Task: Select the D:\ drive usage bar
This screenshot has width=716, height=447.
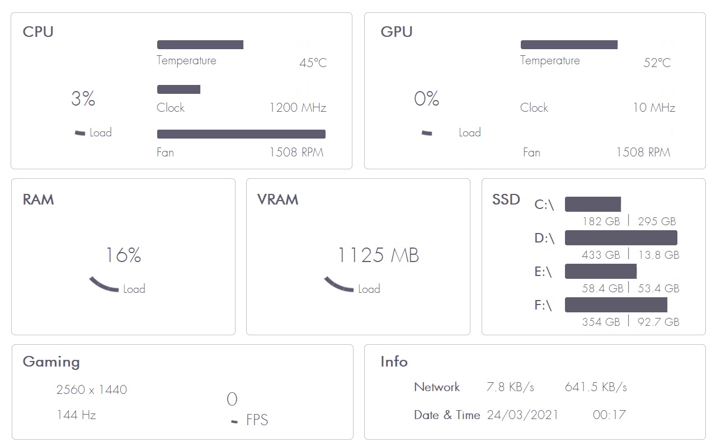Action: point(621,238)
